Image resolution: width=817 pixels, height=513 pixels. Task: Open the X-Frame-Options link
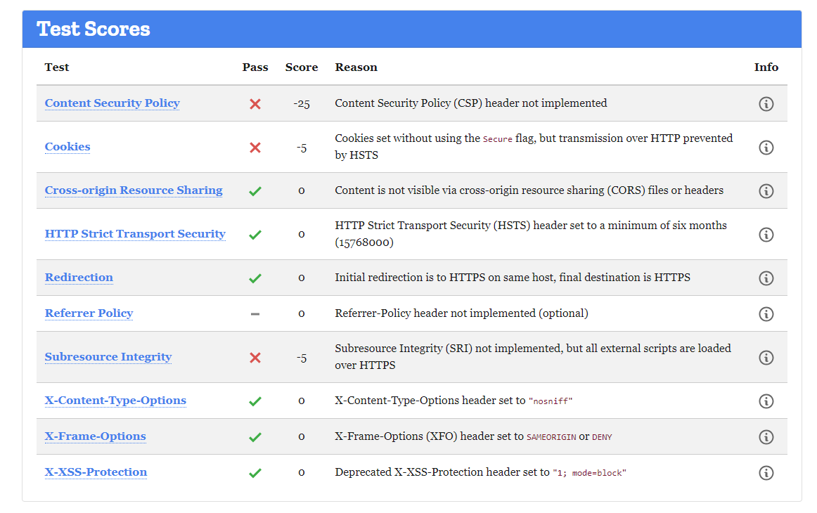click(x=95, y=436)
